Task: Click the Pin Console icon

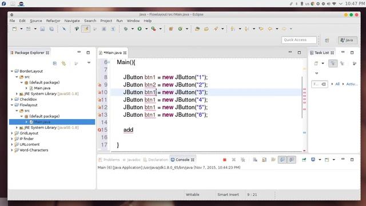Action: pos(304,160)
